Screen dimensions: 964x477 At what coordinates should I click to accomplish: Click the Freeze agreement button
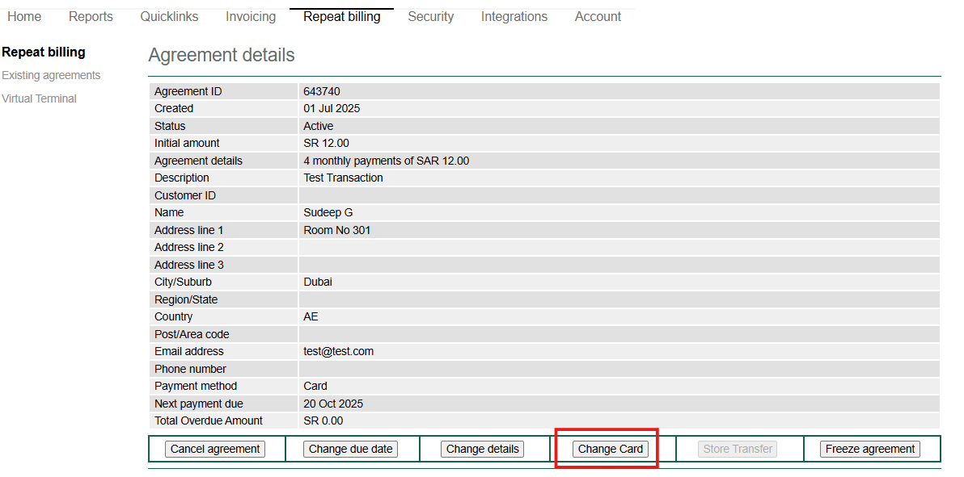tap(870, 450)
